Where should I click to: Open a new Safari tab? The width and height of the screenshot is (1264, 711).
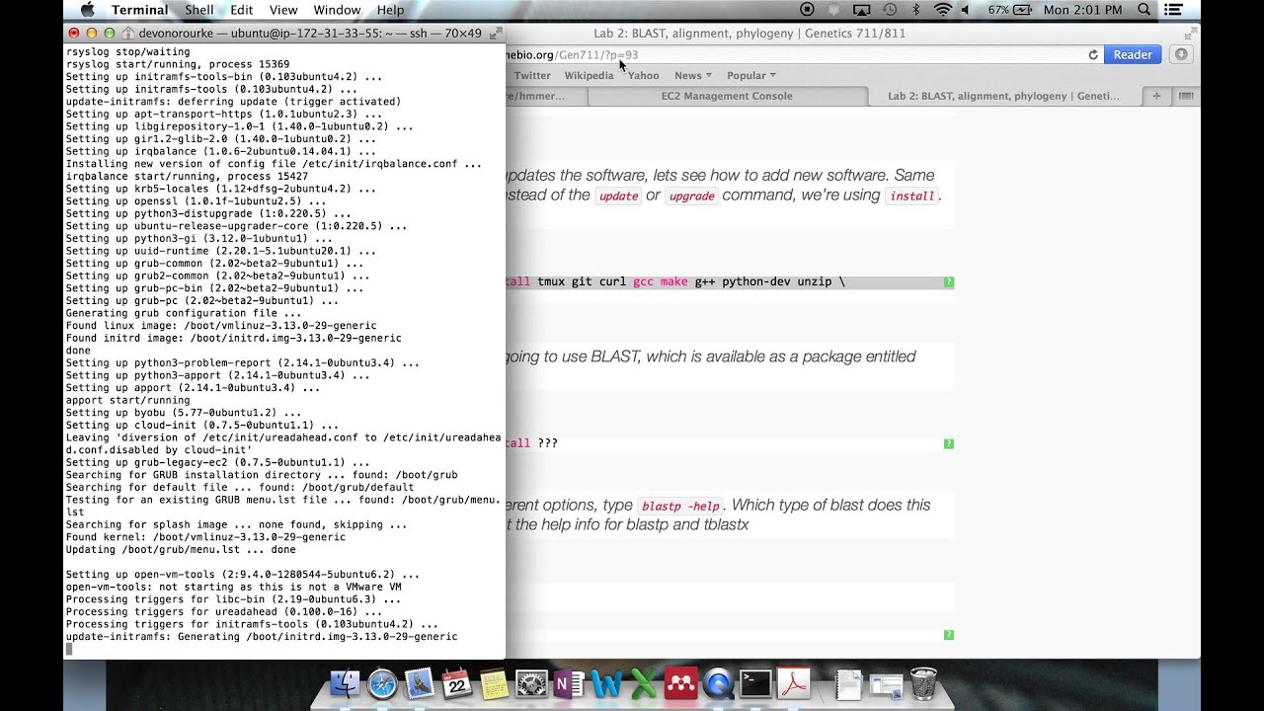1156,96
